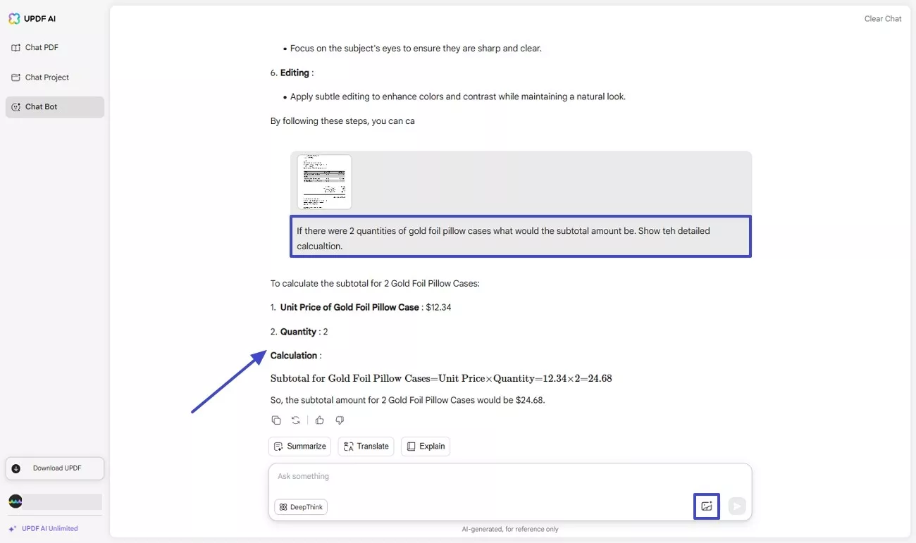Click the 'Apply subtle editing' bullet text
Screen dimensions: 916x543
[458, 97]
